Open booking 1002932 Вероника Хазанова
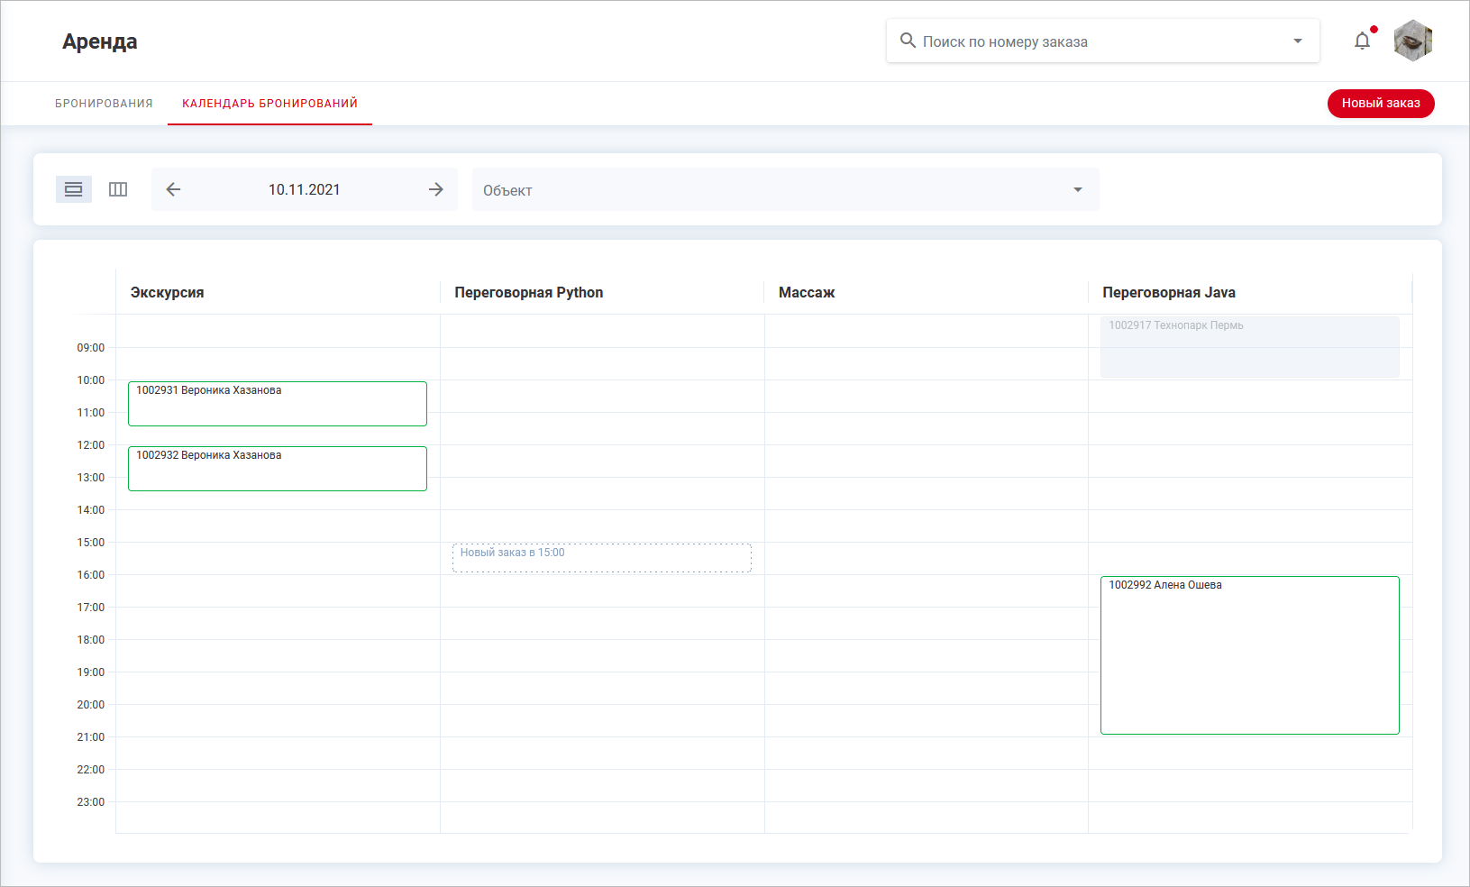The width and height of the screenshot is (1470, 887). pyautogui.click(x=277, y=469)
